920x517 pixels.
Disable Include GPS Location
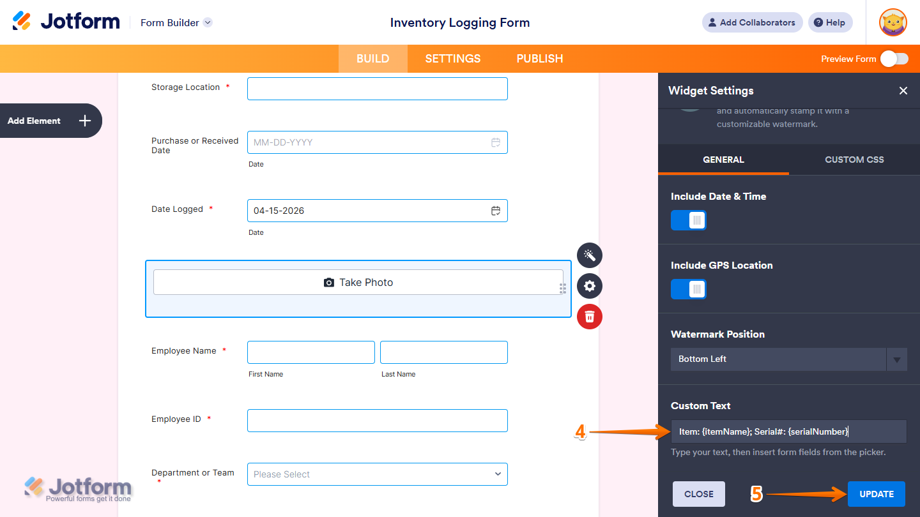tap(688, 289)
